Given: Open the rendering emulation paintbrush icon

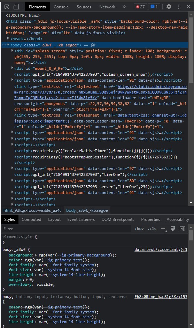Looking at the screenshot, I should pyautogui.click(x=173, y=229).
